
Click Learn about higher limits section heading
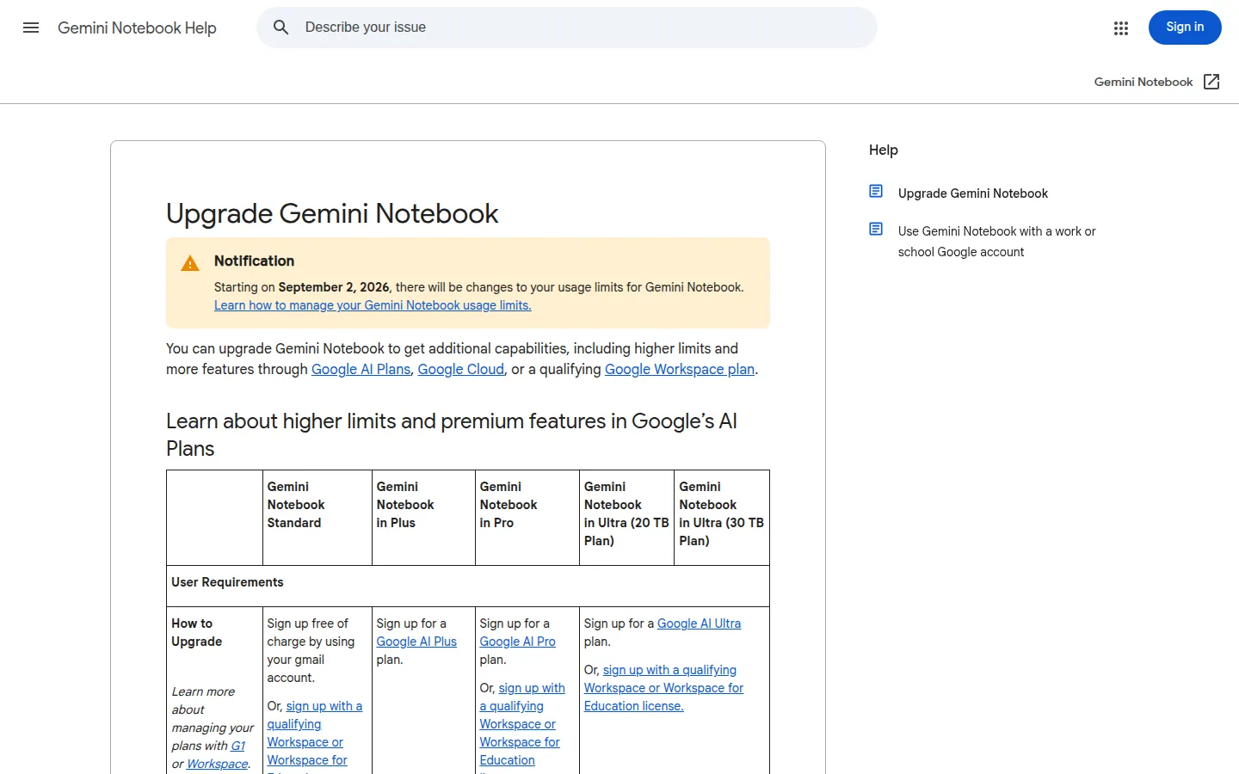pyautogui.click(x=452, y=434)
